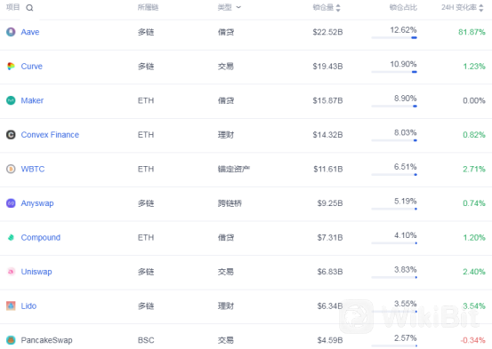Viewport: 492px width, 349px height.
Task: Sort by 24H 变化率 column arrows
Action: click(x=481, y=7)
